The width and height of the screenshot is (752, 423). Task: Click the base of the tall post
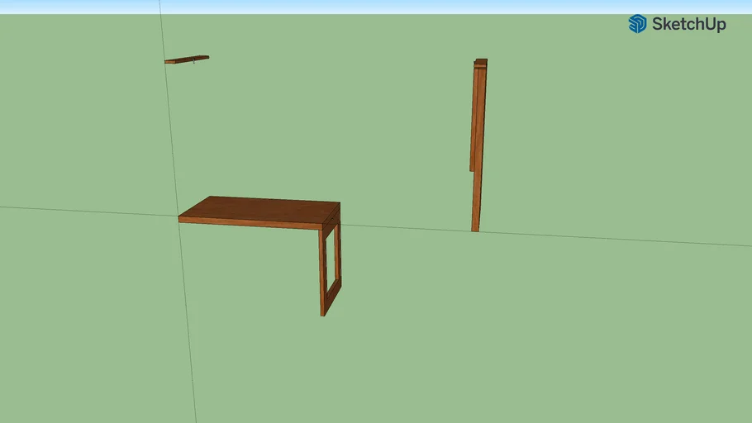tap(475, 227)
